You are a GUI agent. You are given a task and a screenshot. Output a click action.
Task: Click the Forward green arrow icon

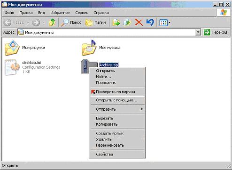(x=36, y=22)
